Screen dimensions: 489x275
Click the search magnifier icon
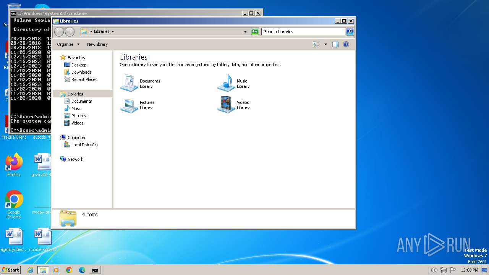click(350, 32)
